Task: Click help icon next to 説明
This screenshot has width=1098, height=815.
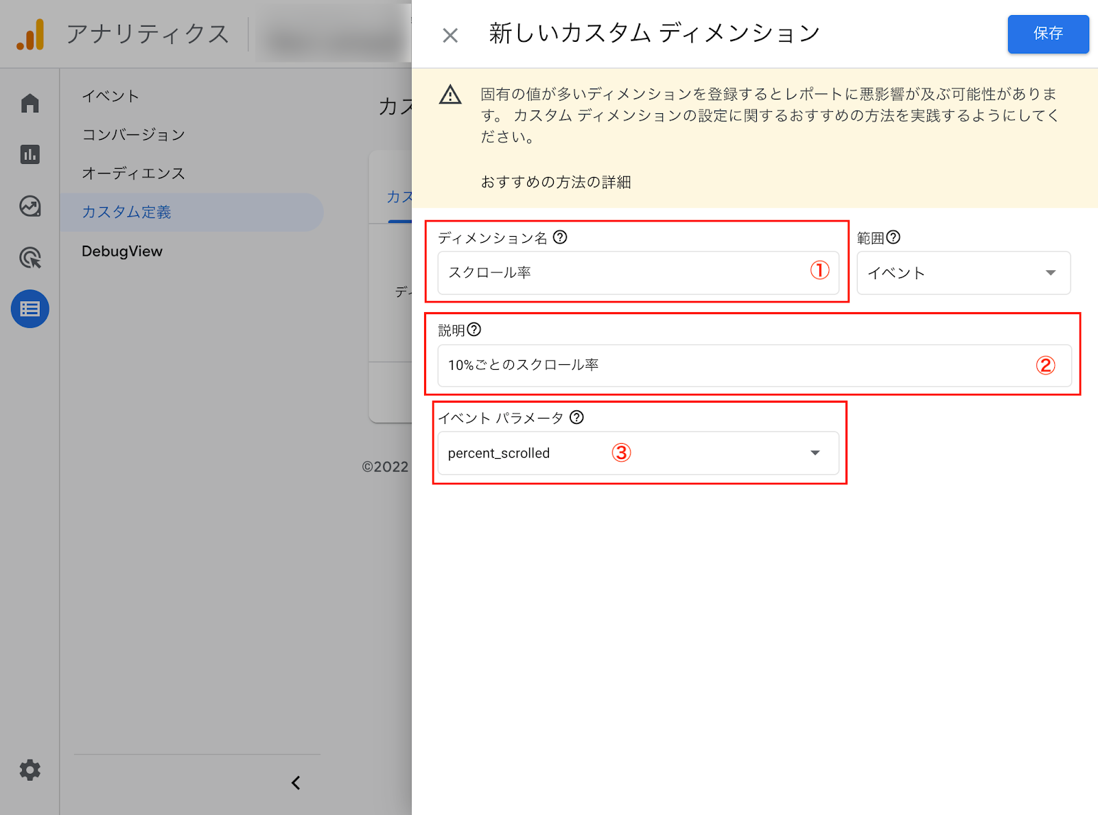Action: (474, 329)
